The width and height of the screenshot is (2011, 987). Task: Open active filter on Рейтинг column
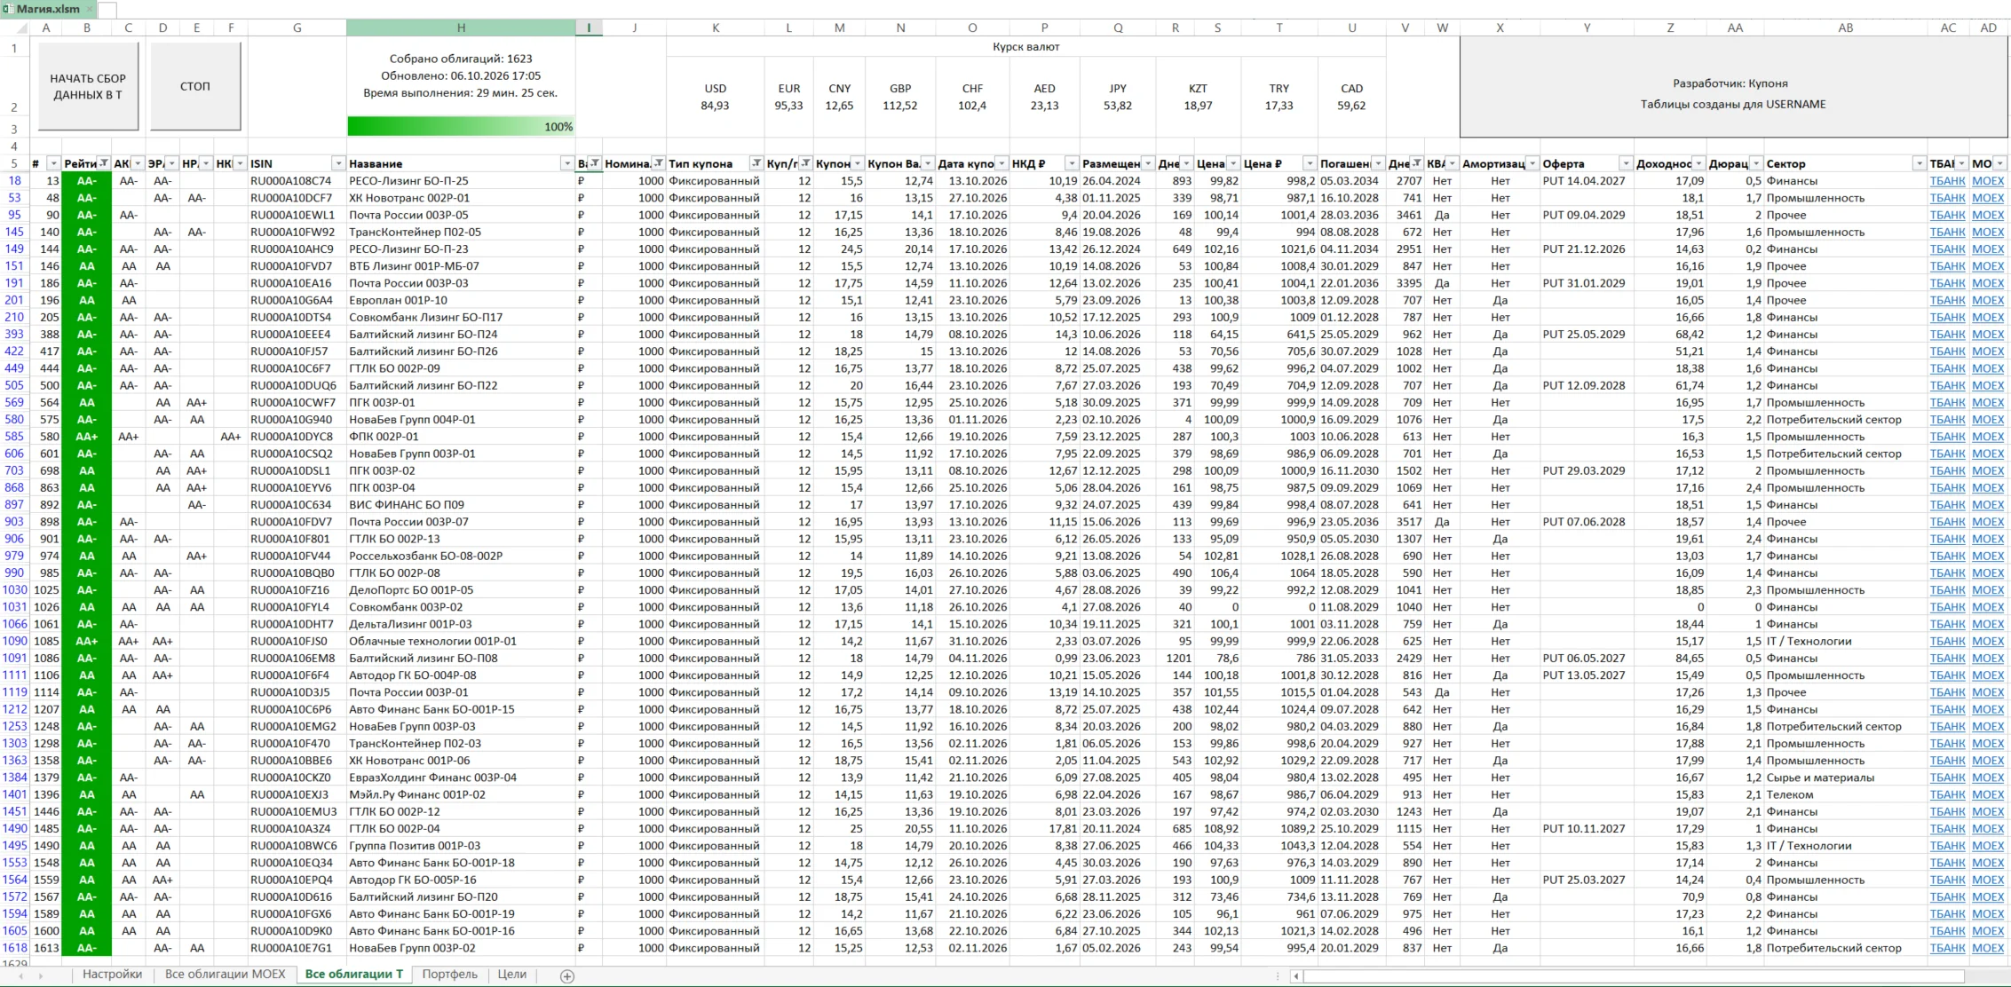tap(104, 163)
